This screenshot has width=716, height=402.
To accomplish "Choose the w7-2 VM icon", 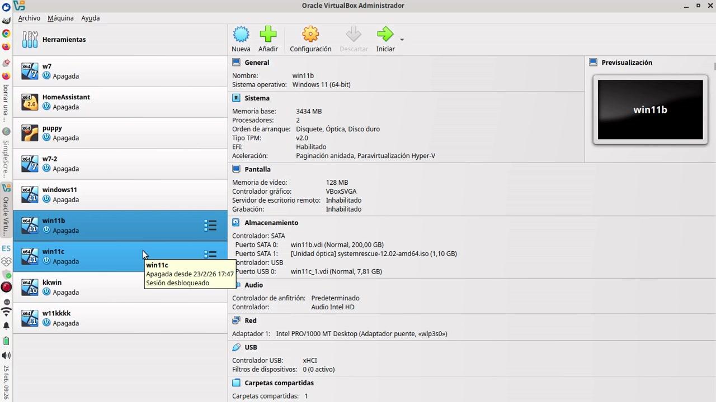I will pyautogui.click(x=30, y=164).
